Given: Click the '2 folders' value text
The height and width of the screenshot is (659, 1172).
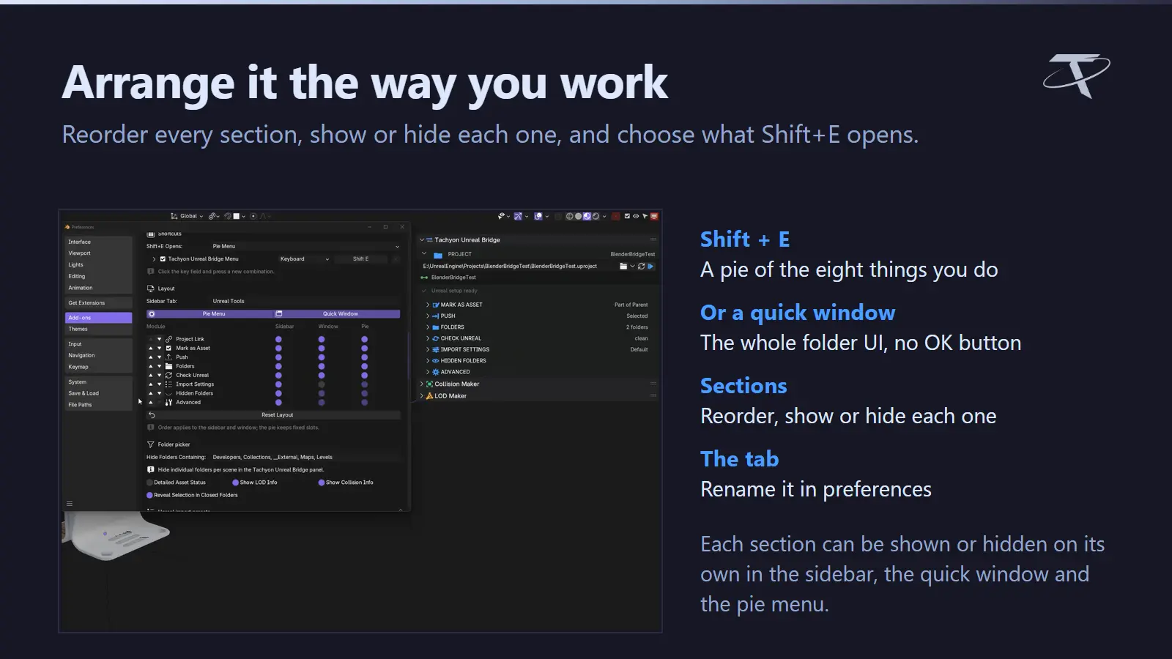Looking at the screenshot, I should pos(637,327).
